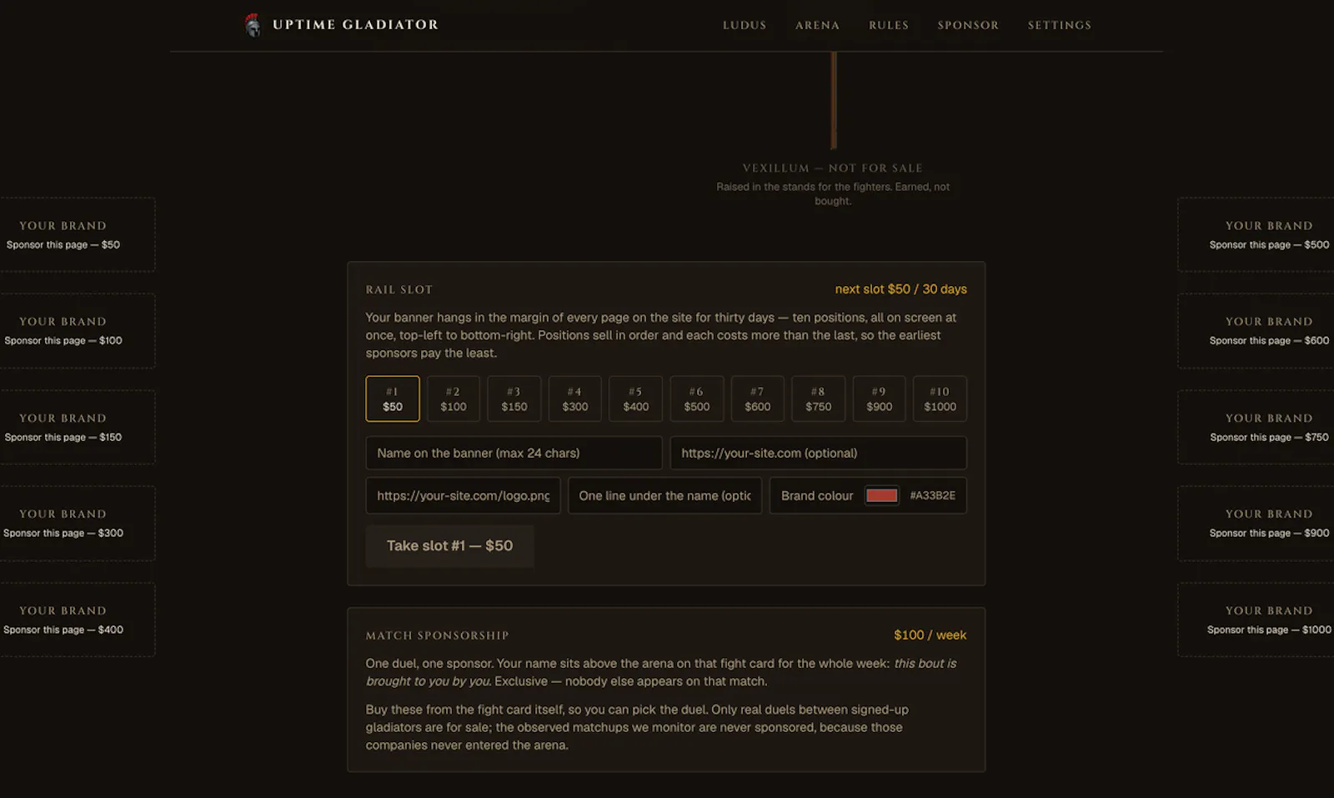1334x798 pixels.
Task: Focus the logo.png URL field
Action: [x=464, y=495]
